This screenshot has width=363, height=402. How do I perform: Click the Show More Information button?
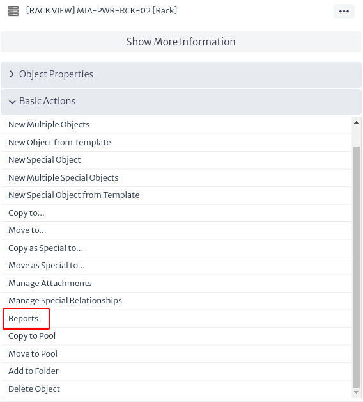(x=181, y=42)
